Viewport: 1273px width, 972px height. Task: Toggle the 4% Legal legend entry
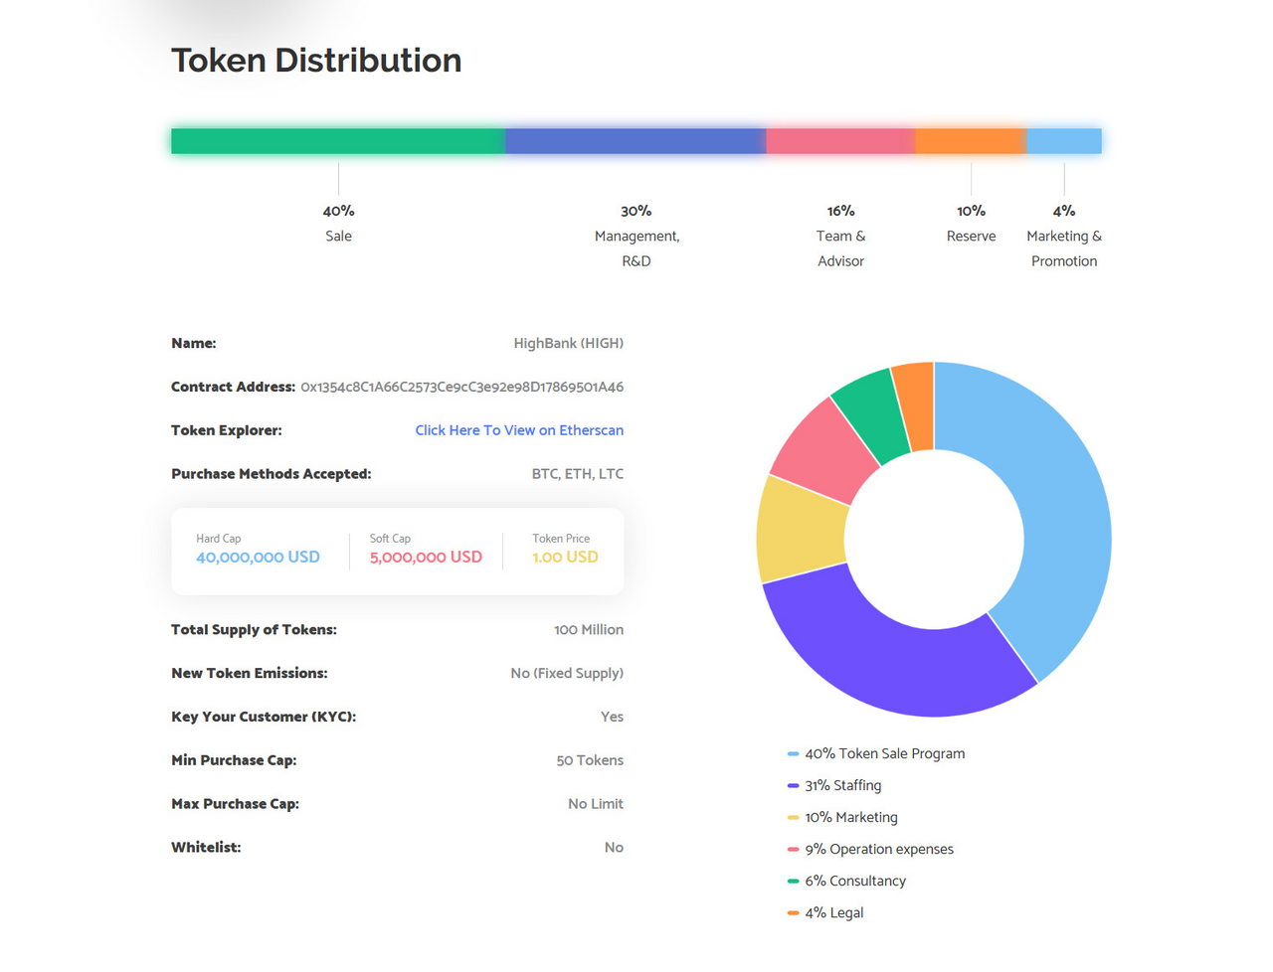pos(825,912)
